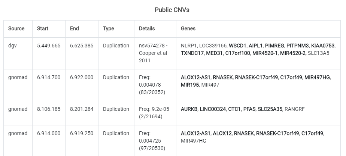
Task: Select the PIMREG gene link
Action: (274, 46)
